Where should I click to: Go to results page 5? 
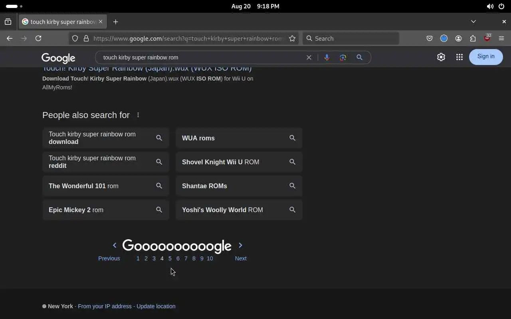click(170, 258)
